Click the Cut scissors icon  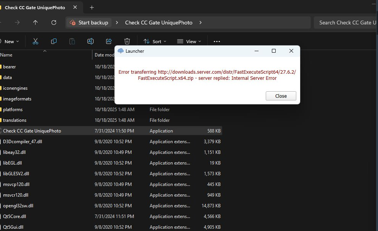tap(36, 41)
